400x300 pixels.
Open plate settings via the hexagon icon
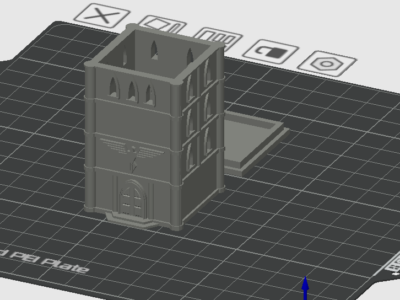(327, 63)
